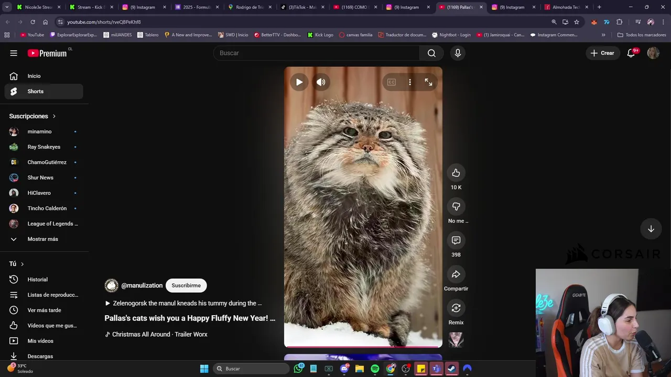
Task: Share the short via Compartir
Action: pos(456,274)
